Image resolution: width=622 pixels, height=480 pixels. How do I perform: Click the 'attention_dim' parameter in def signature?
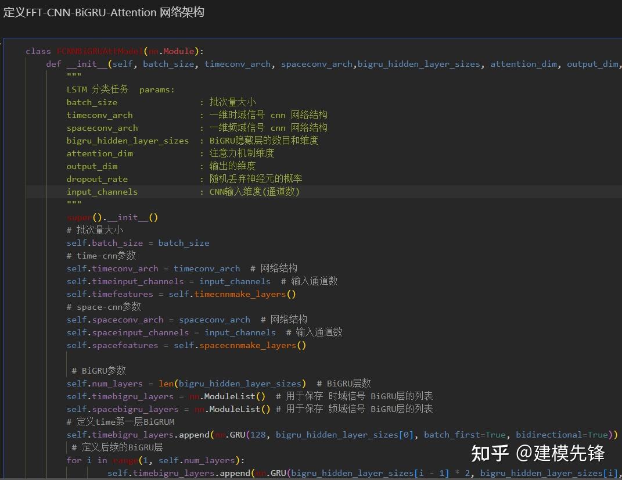524,64
